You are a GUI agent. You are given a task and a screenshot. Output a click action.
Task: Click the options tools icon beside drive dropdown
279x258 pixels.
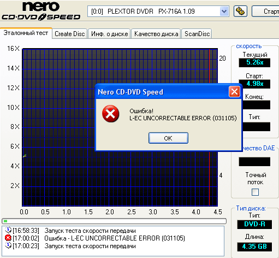pyautogui.click(x=240, y=11)
